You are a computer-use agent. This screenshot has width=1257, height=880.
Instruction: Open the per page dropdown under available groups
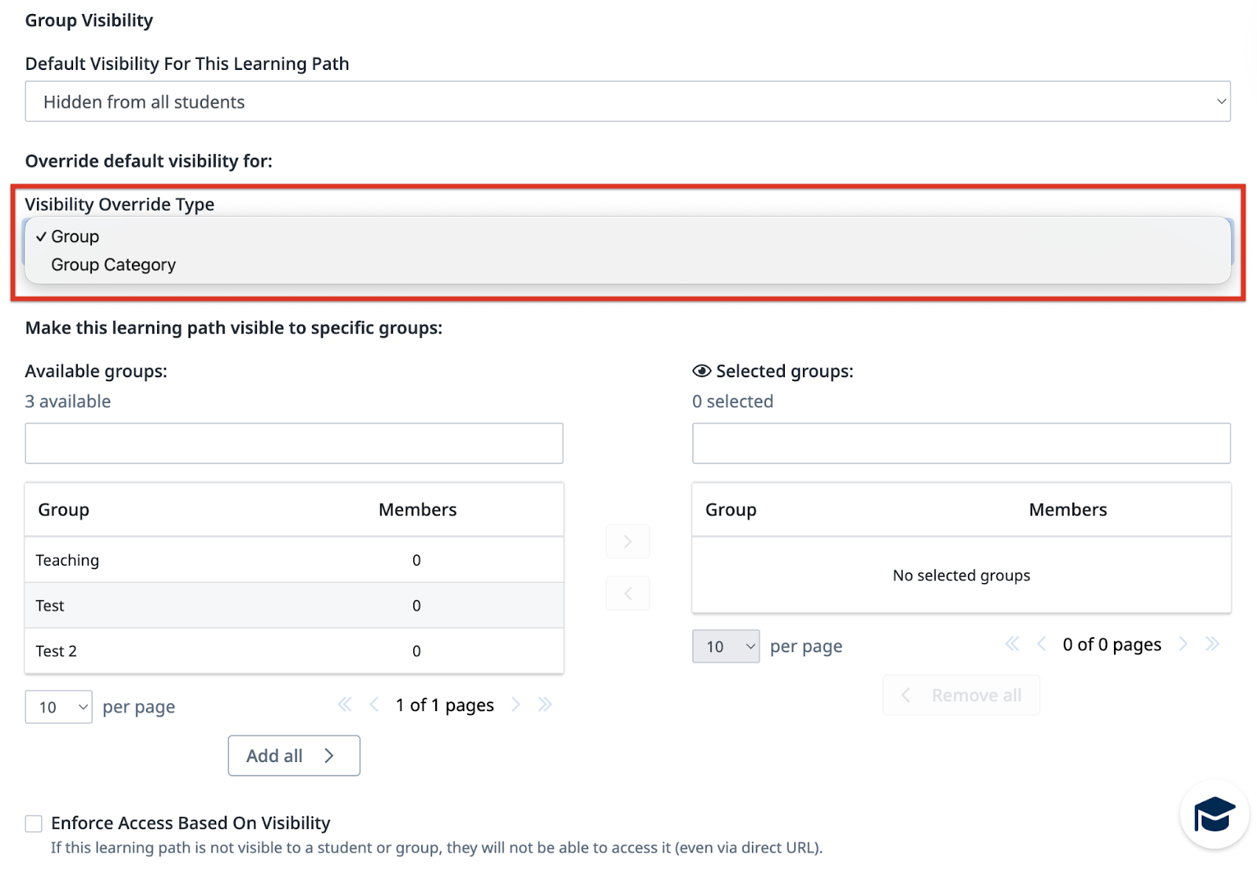(x=58, y=706)
